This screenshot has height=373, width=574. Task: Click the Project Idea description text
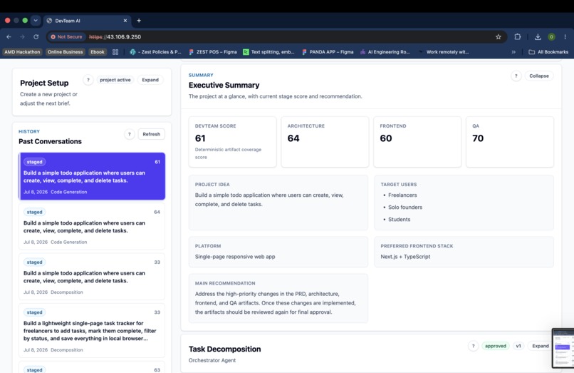pos(269,200)
